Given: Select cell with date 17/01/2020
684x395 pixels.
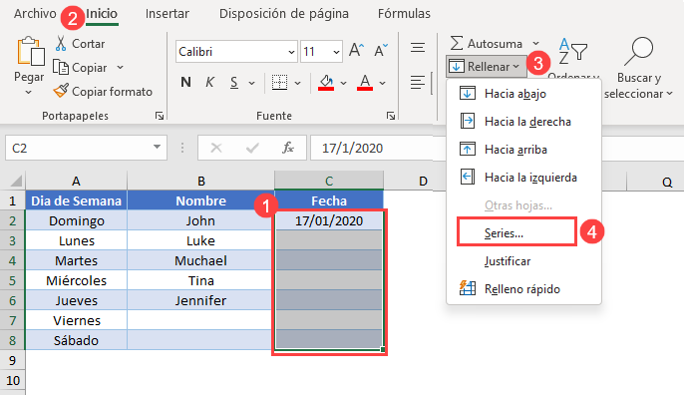Looking at the screenshot, I should click(329, 220).
